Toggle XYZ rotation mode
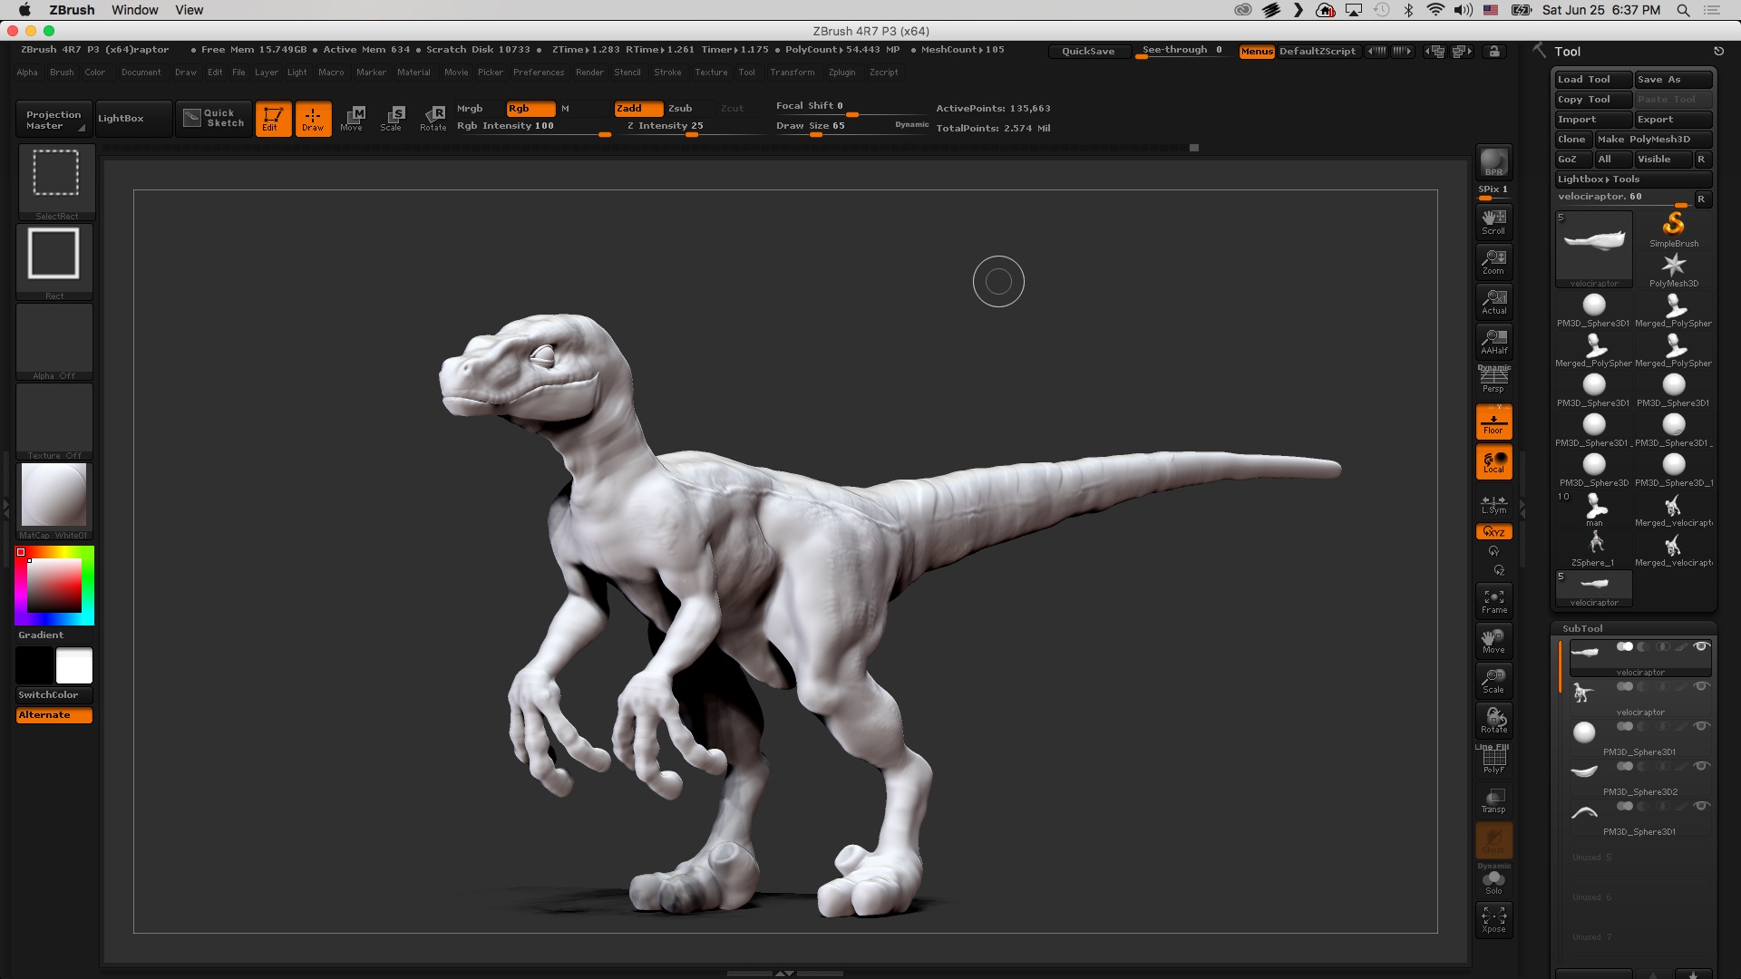1741x979 pixels. 1493,532
